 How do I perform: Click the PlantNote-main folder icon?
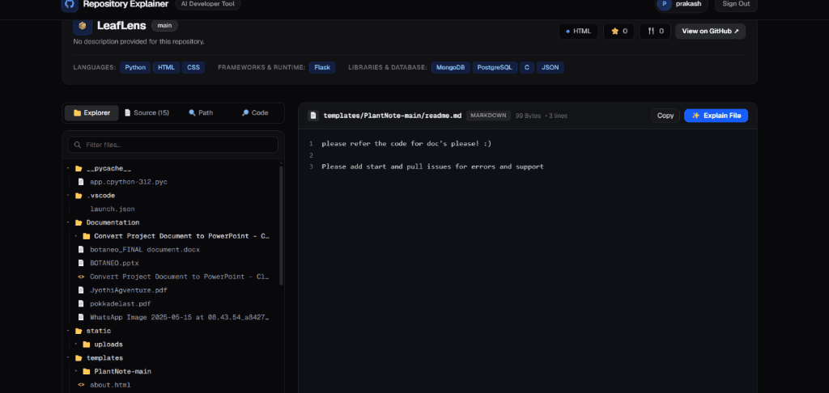[x=87, y=371]
